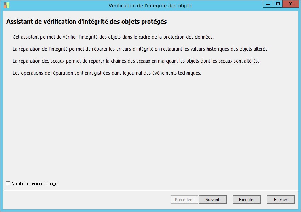Click the 'Ne plus afficher cette page' label text
This screenshot has height=212, width=301.
coord(34,184)
